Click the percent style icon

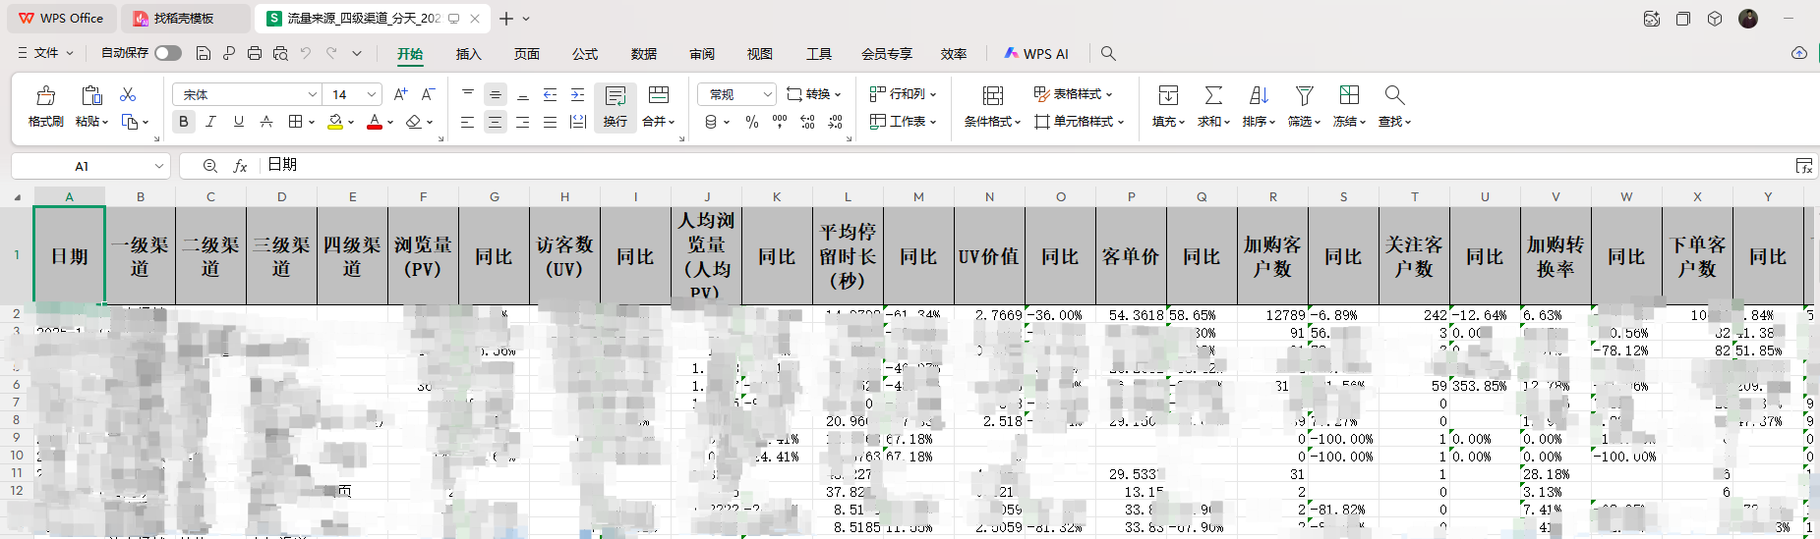[752, 122]
